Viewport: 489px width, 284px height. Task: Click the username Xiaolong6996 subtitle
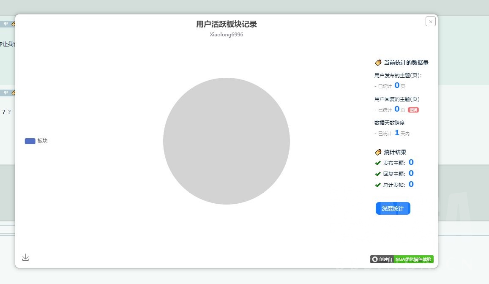(x=227, y=35)
